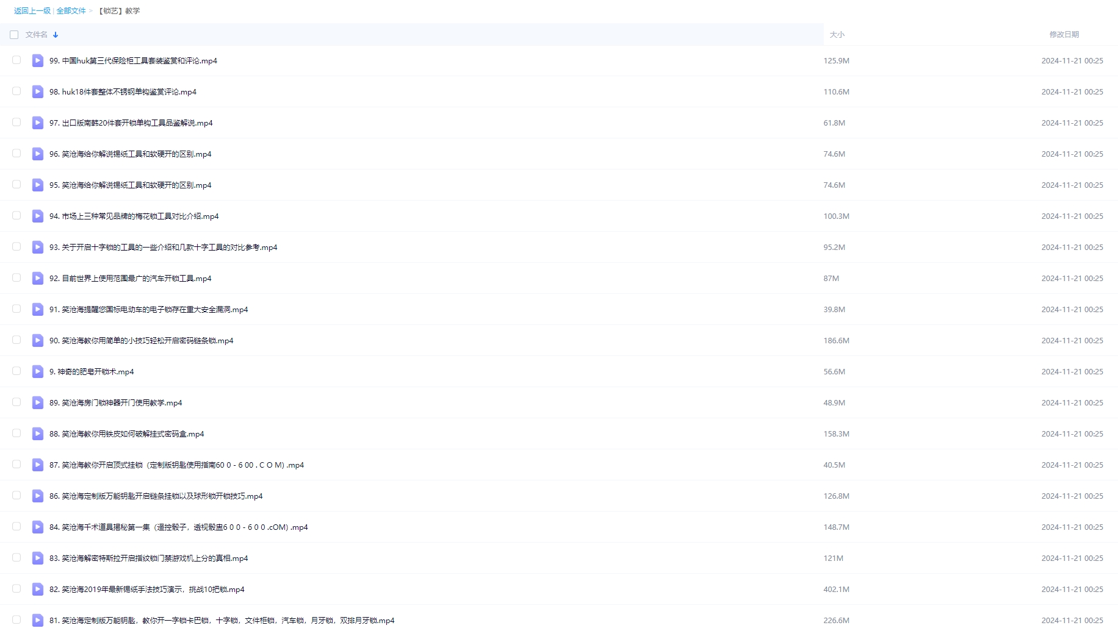This screenshot has width=1118, height=628.
Task: Open file 98. huk18件套 mp4
Action: pos(123,92)
